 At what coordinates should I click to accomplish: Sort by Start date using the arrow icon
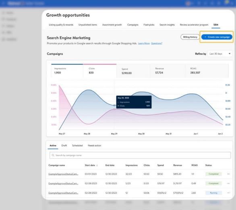click(x=97, y=165)
